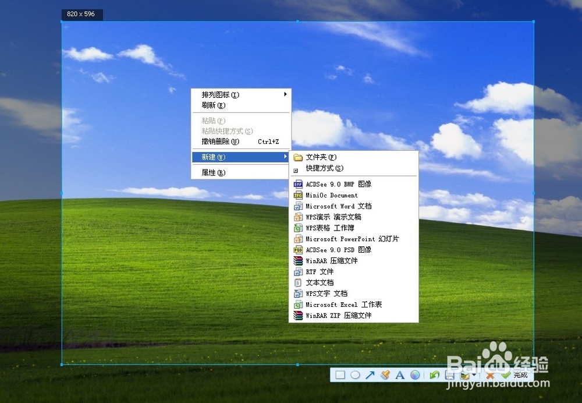Expand the share dropdown arrow
The height and width of the screenshot is (403, 582).
click(474, 375)
